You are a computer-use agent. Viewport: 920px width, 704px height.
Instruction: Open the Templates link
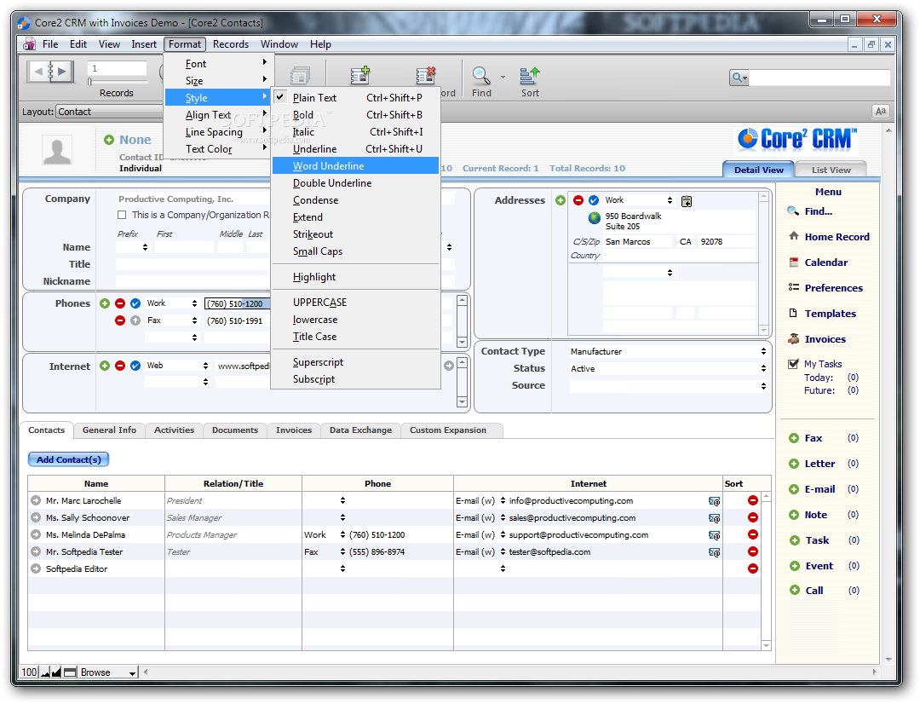[x=830, y=314]
